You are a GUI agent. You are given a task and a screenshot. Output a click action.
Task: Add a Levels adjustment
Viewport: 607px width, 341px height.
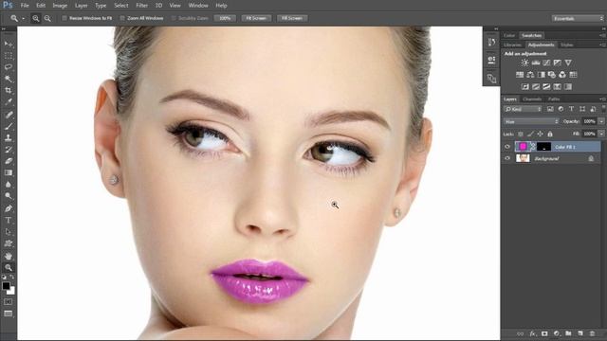tap(536, 63)
